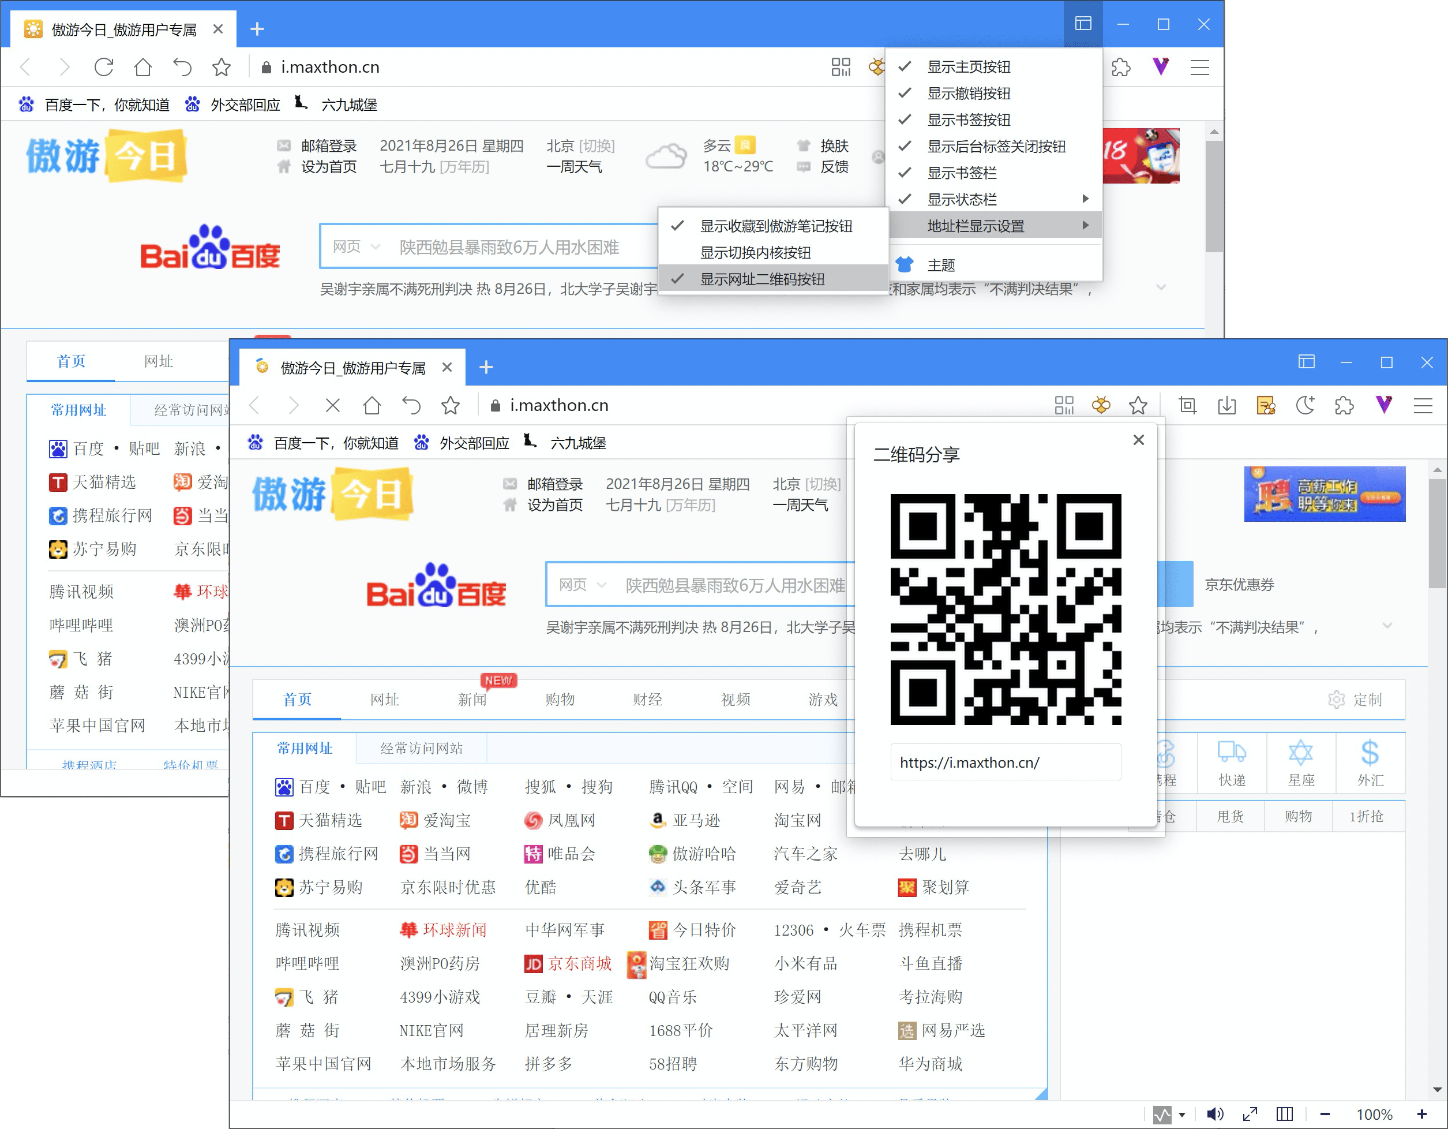Toggle 显示网址二维码按钮 option

(x=773, y=279)
